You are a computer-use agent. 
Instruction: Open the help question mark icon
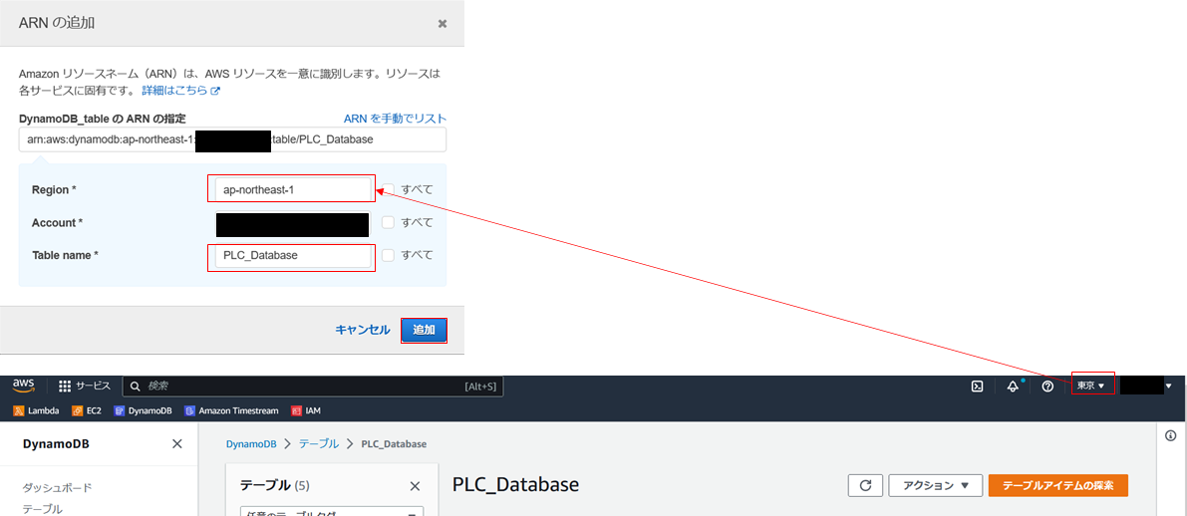click(x=1047, y=386)
